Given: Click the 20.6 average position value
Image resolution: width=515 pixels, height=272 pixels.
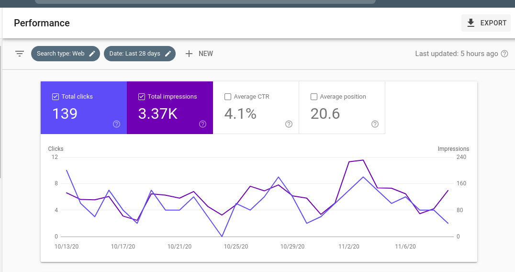Looking at the screenshot, I should click(x=325, y=113).
